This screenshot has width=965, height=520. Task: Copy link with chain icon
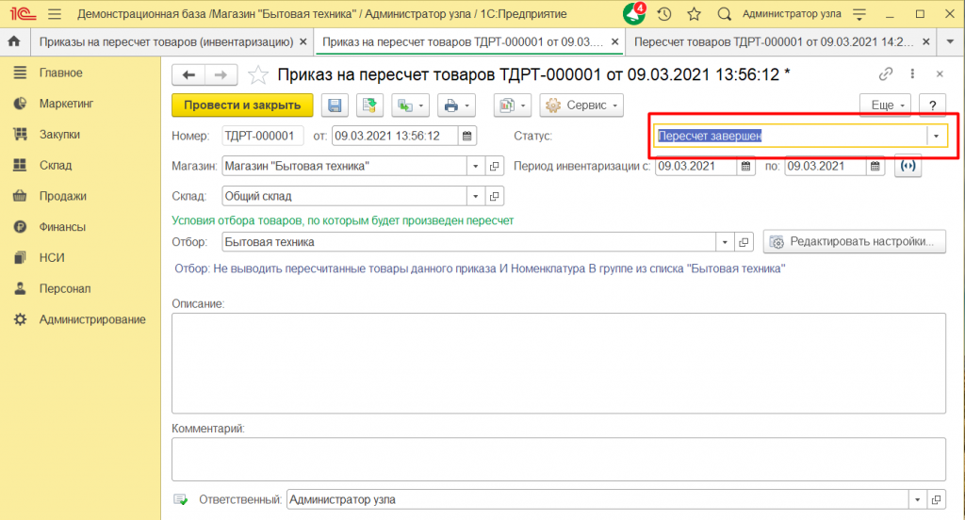(x=886, y=73)
